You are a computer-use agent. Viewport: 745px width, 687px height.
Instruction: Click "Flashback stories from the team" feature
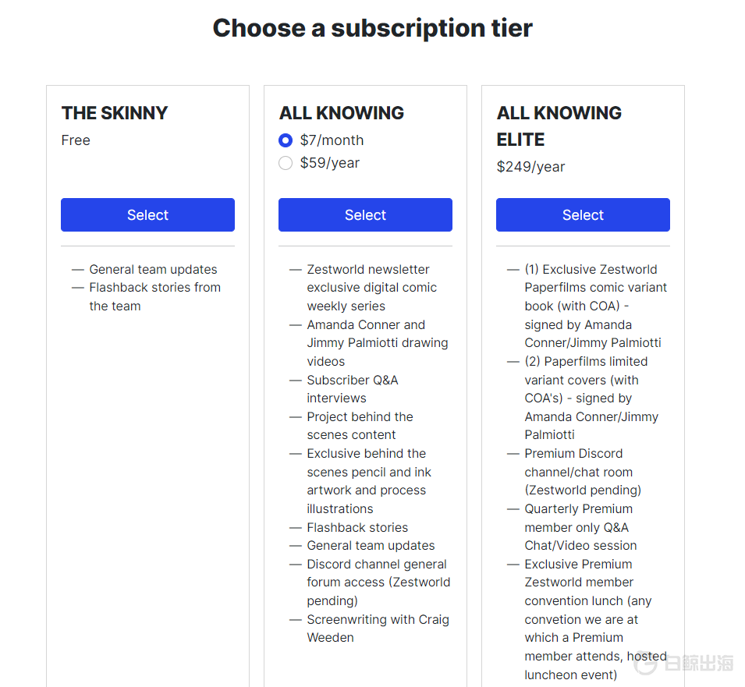154,296
